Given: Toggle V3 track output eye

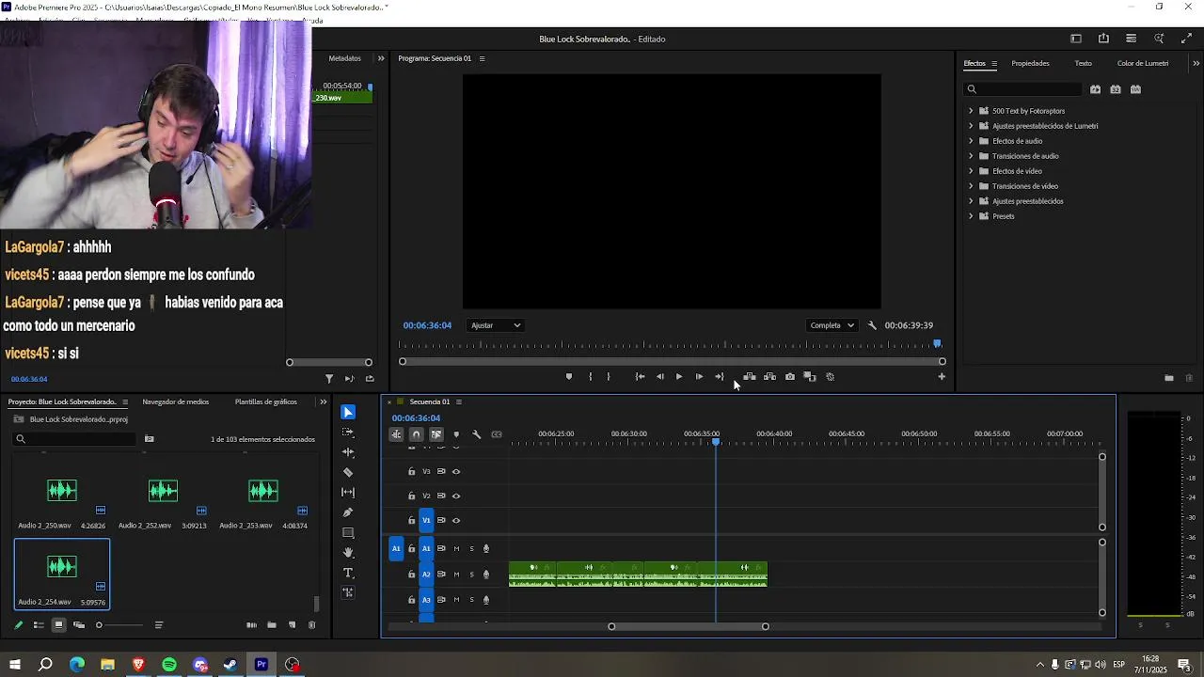Looking at the screenshot, I should tap(456, 472).
